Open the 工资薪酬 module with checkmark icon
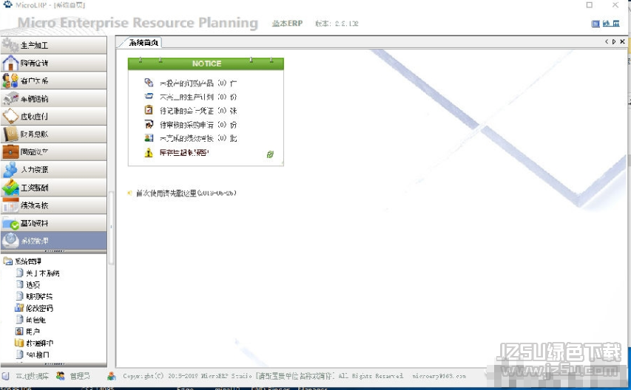This screenshot has width=631, height=390. (x=53, y=187)
